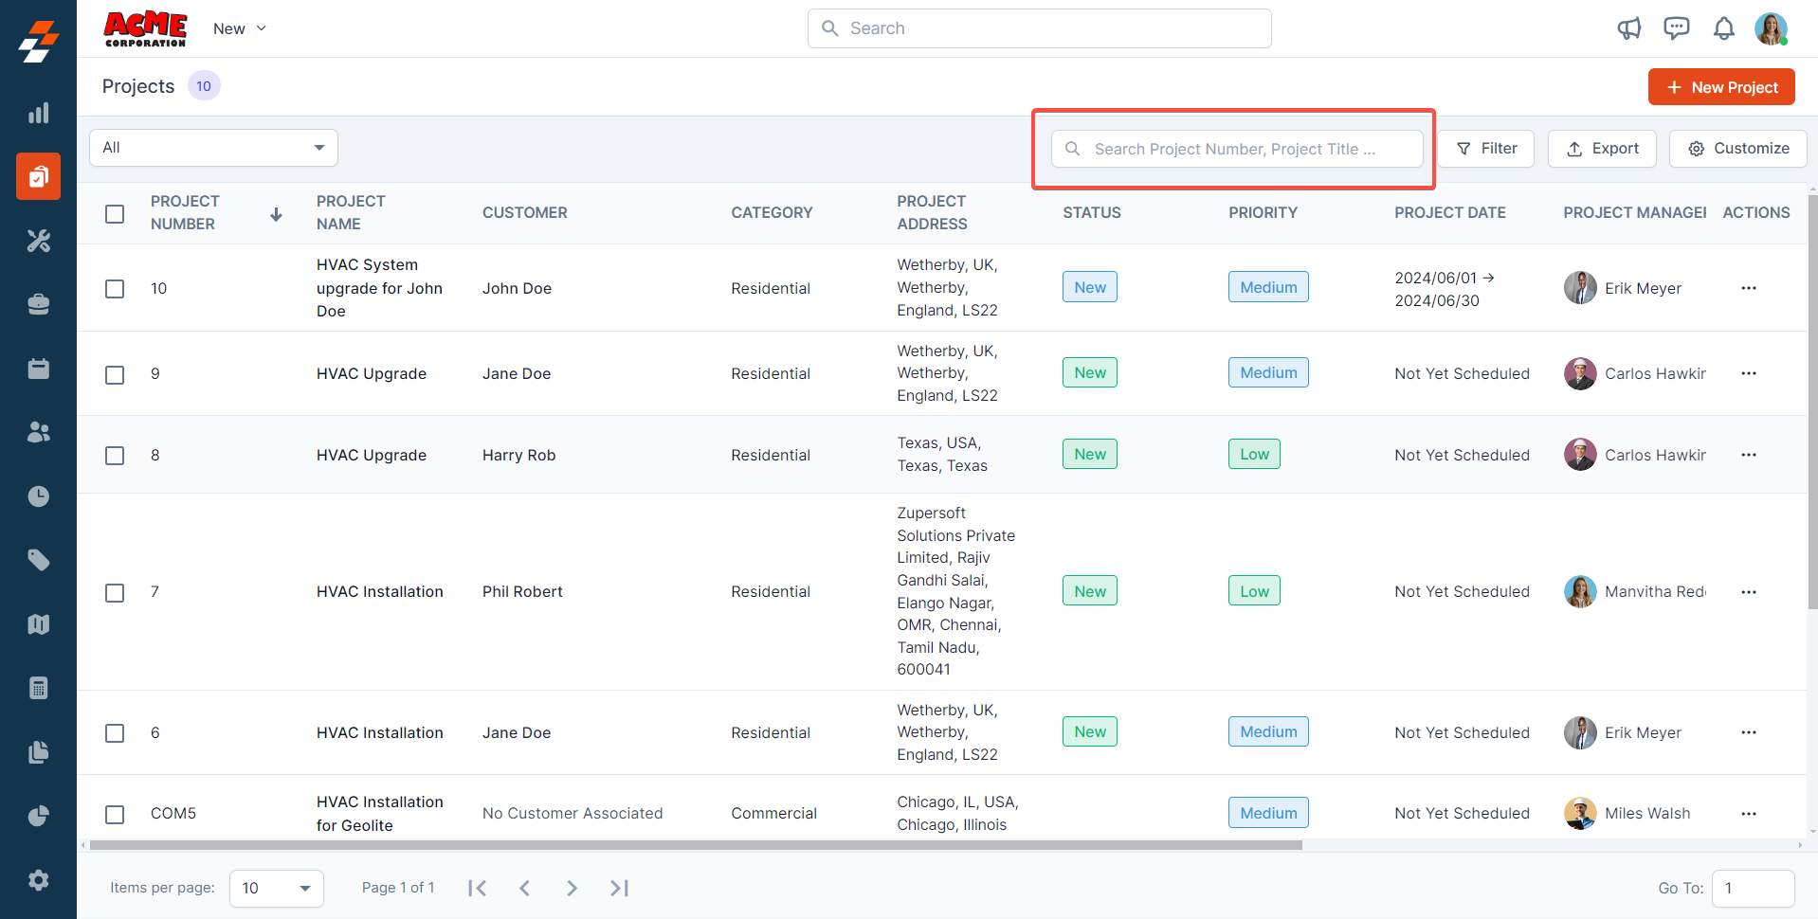Open the items per page dropdown
Screen dimensions: 1818x919
pyautogui.click(x=276, y=889)
